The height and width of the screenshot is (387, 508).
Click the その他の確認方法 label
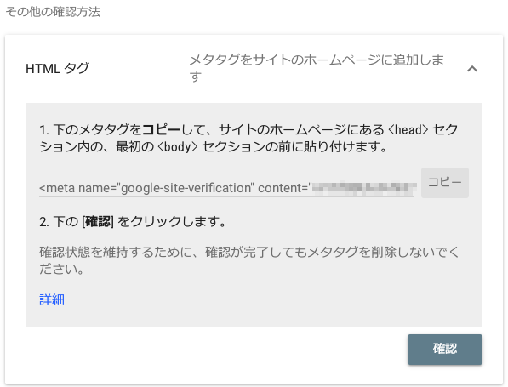(53, 12)
